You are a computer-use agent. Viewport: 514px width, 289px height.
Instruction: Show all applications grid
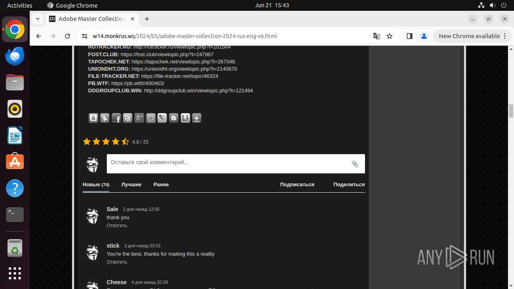(15, 273)
